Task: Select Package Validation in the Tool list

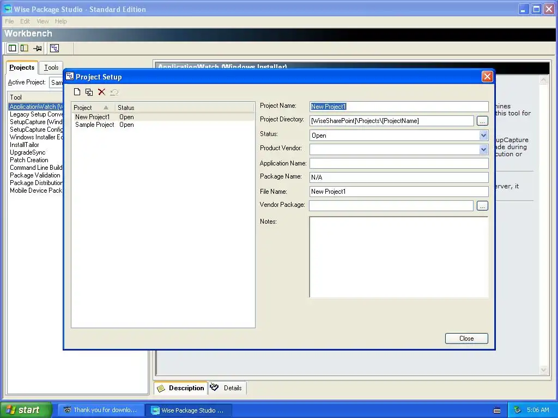Action: 35,175
